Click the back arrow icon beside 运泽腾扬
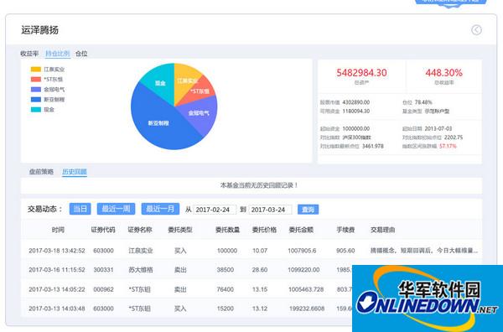503x332 pixels. coord(476,30)
